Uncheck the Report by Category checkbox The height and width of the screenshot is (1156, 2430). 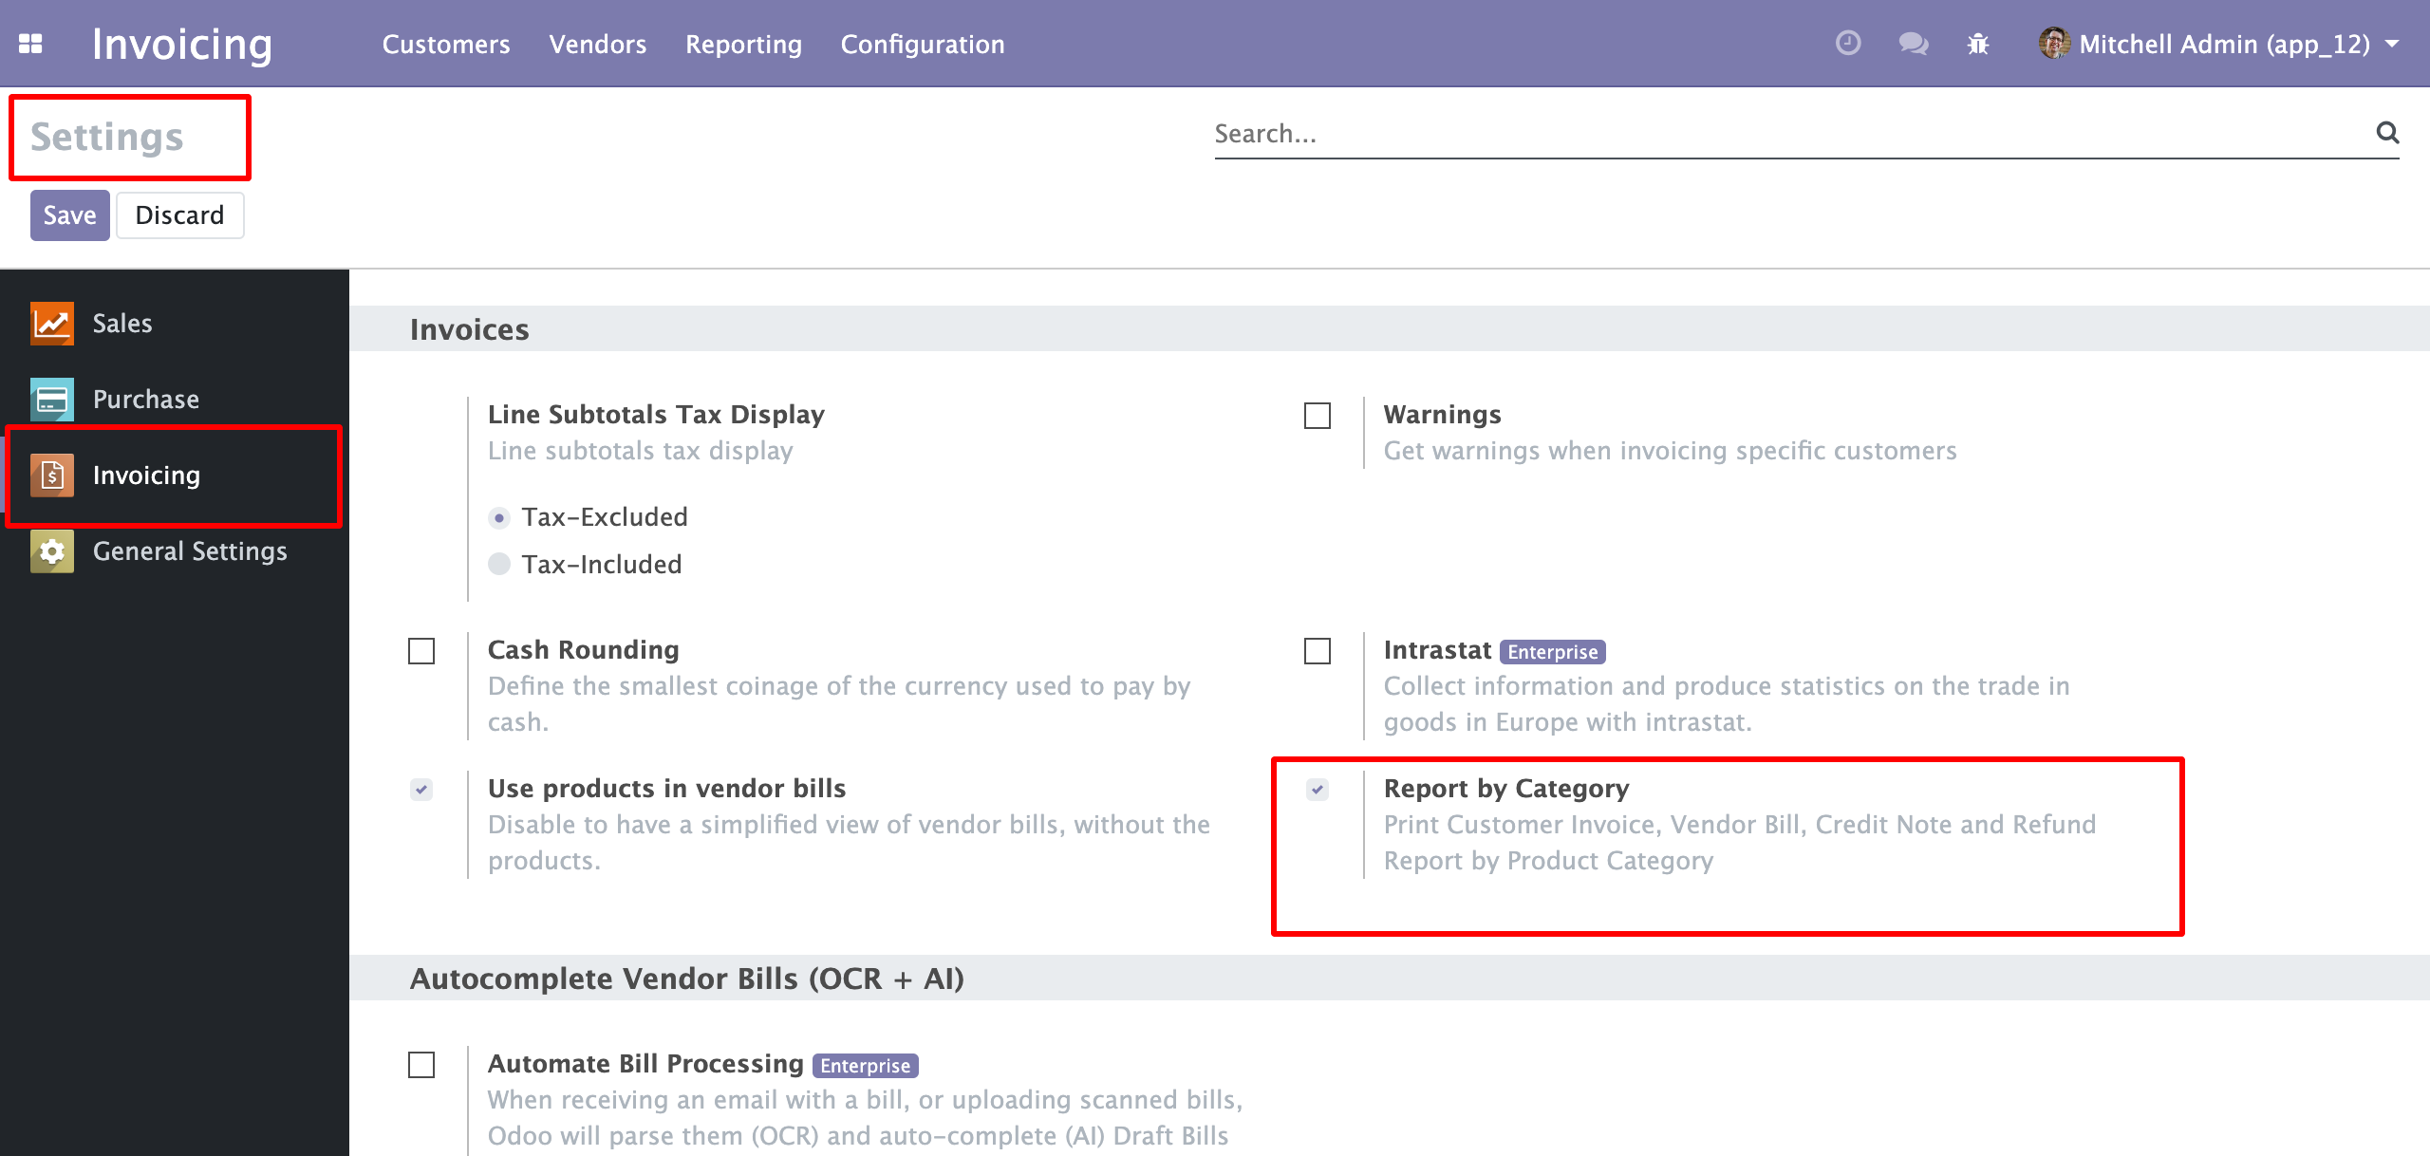tap(1318, 790)
